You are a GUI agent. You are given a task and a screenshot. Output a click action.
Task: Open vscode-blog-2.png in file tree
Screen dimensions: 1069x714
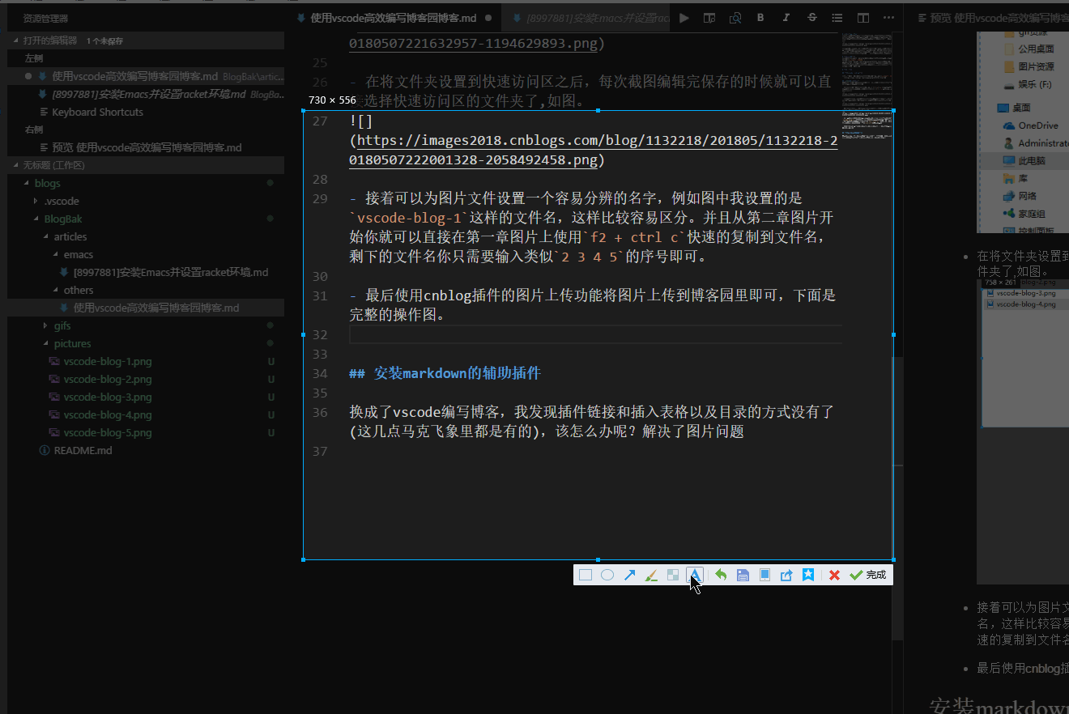point(107,379)
